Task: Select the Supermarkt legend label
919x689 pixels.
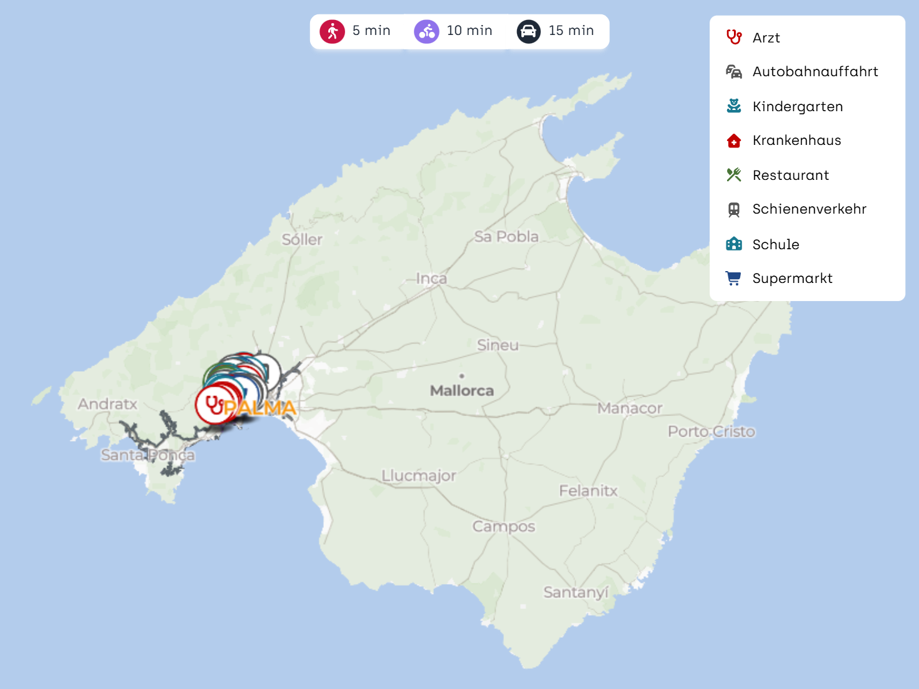Action: pyautogui.click(x=792, y=279)
